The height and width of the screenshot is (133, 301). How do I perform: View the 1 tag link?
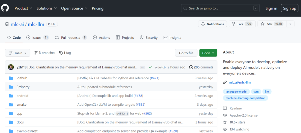(x=65, y=53)
